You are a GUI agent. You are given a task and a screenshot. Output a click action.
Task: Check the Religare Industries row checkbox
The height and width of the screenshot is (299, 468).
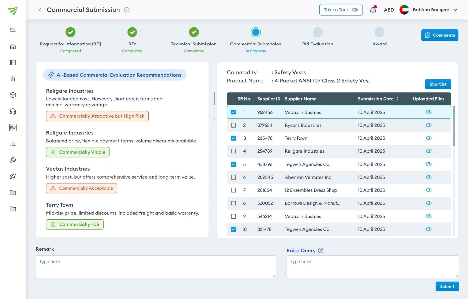click(x=233, y=151)
